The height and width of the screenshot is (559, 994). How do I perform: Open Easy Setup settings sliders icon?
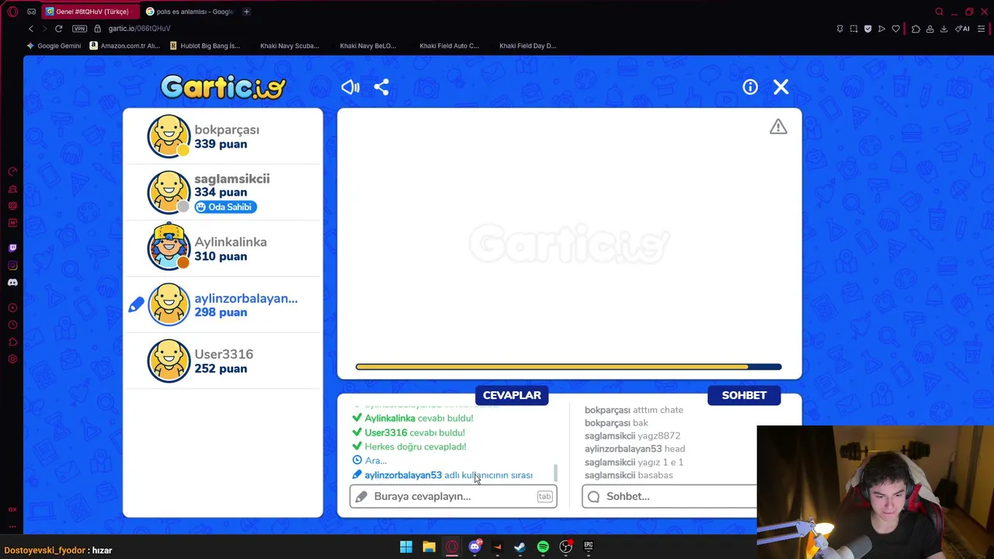click(x=981, y=29)
